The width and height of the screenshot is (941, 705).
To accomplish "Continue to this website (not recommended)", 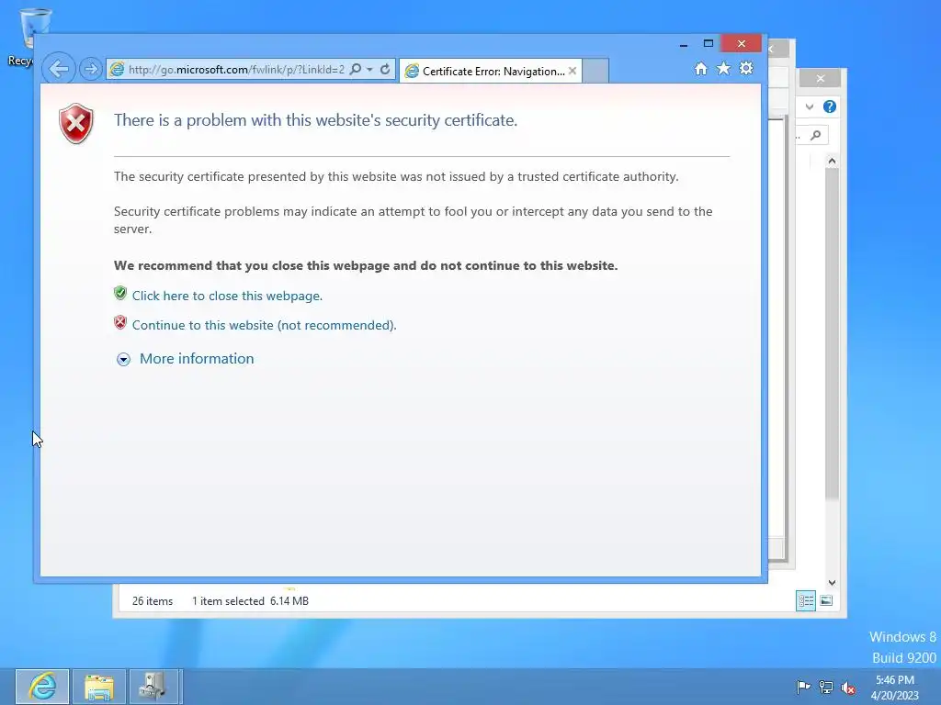I will [264, 325].
